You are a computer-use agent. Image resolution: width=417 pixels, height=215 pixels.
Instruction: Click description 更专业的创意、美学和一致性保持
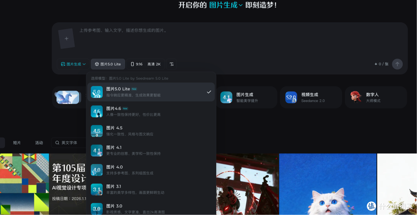[x=134, y=153]
